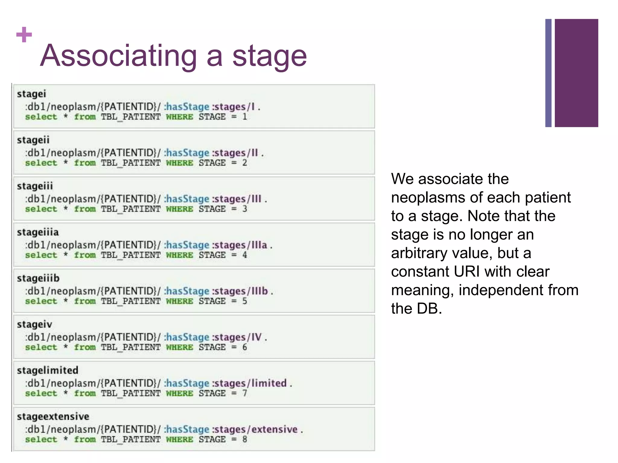
Task: Click the target triple ending in ':stages/III .'
Action: [x=146, y=199]
